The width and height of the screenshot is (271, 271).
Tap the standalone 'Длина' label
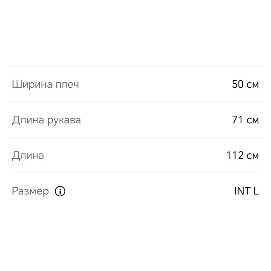(x=28, y=156)
